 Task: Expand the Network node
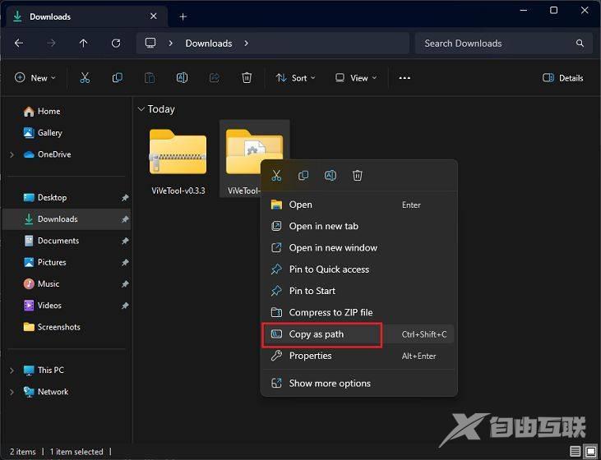[12, 392]
